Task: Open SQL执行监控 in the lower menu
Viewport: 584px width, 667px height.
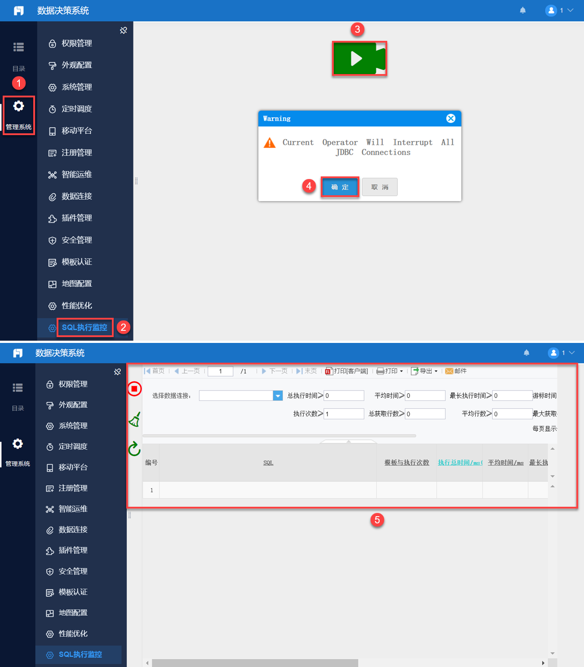Action: coord(80,654)
